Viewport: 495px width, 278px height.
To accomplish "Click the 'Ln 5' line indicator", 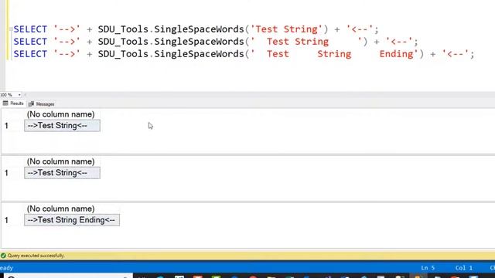I will tap(428, 268).
